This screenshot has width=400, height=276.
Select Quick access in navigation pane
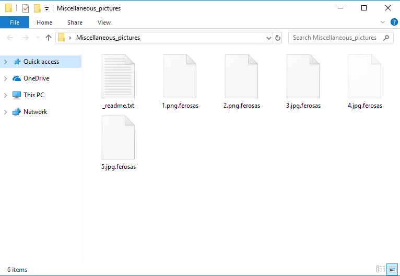(x=41, y=62)
